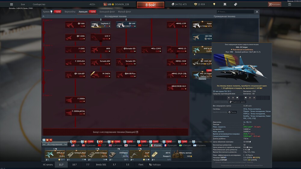This screenshot has height=169, width=301.
Task: Open the hamburger main menu
Action: (x=11, y=4)
